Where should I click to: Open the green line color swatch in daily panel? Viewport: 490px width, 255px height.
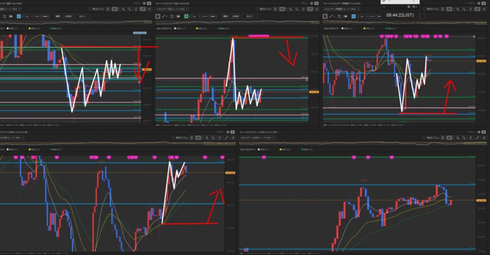tap(186, 16)
